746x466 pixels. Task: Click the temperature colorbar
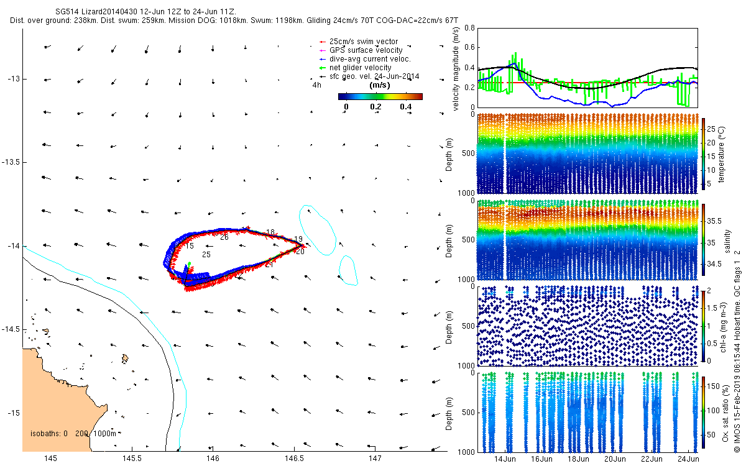click(703, 155)
